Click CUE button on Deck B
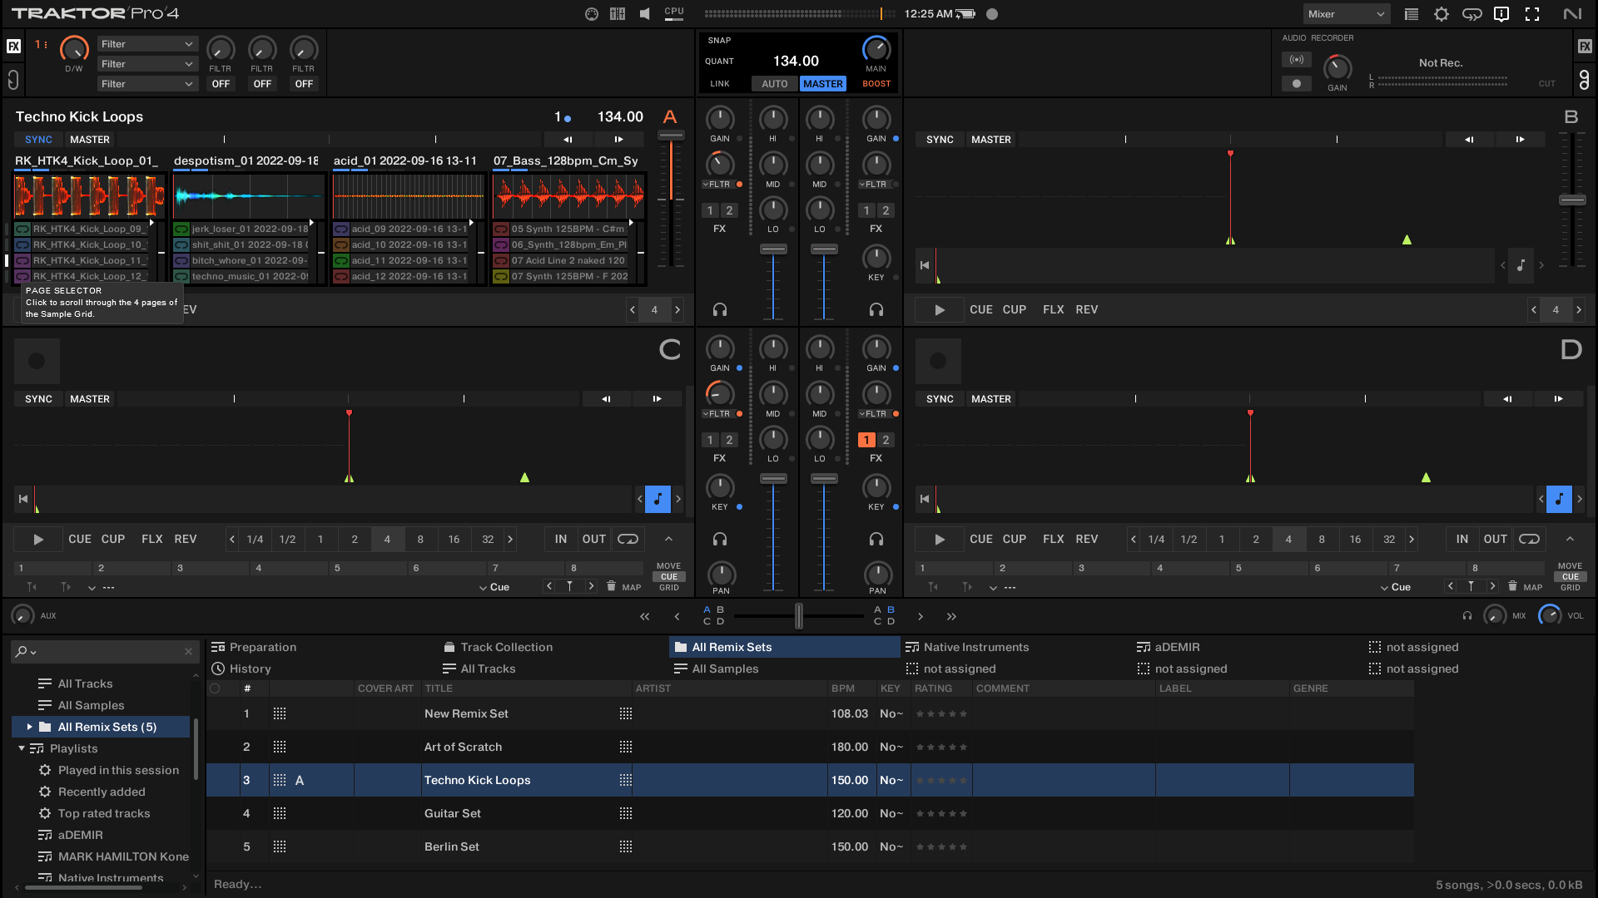This screenshot has height=898, width=1598. point(980,309)
